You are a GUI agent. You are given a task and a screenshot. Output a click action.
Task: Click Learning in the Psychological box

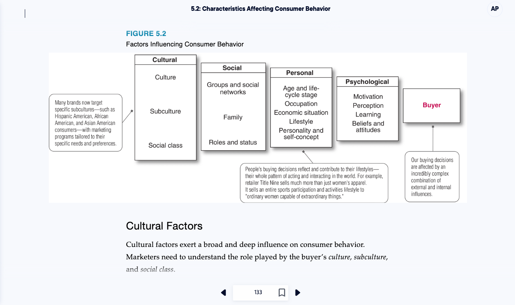pyautogui.click(x=368, y=115)
